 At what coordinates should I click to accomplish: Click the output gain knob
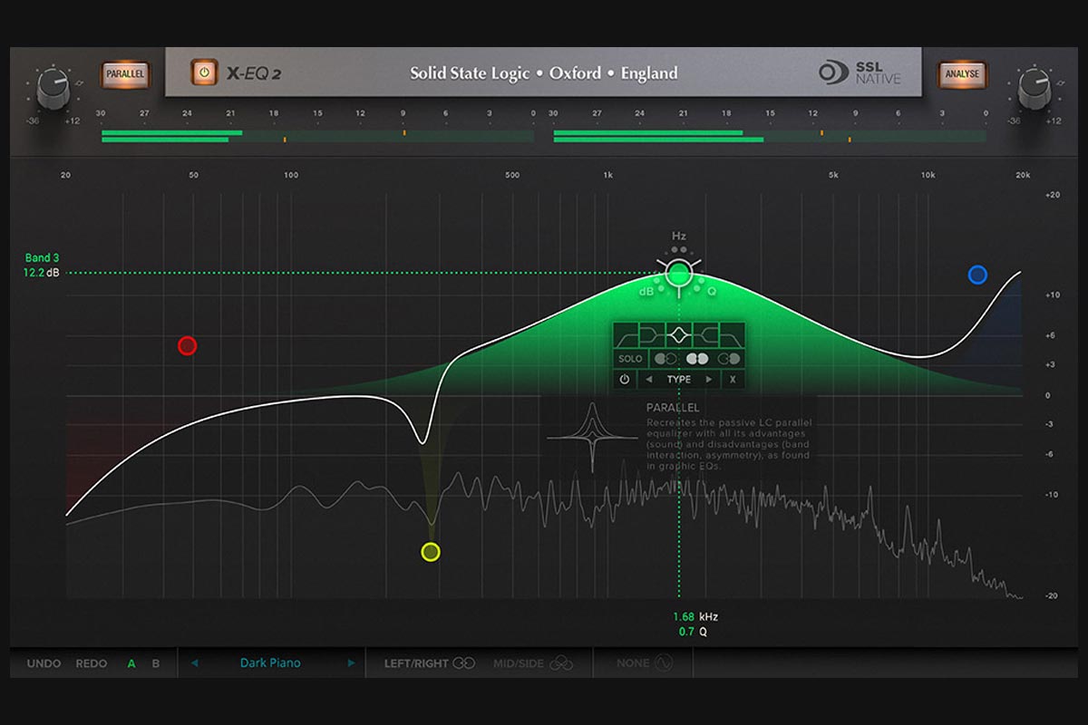(1034, 82)
